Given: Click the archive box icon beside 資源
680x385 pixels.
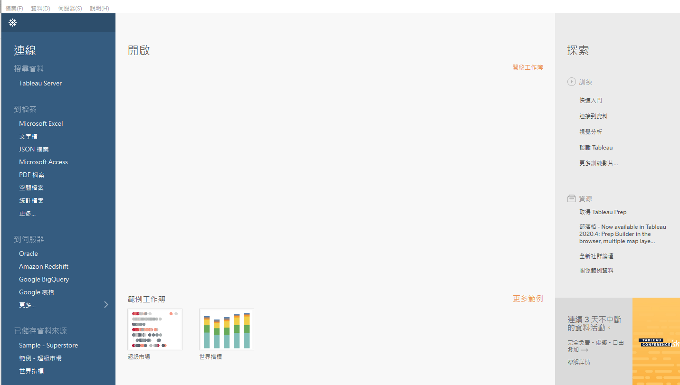Looking at the screenshot, I should pyautogui.click(x=571, y=198).
